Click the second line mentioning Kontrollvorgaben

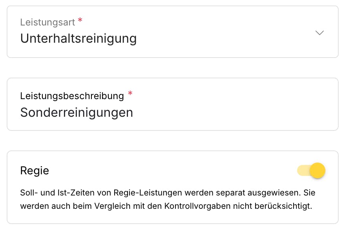(x=166, y=206)
